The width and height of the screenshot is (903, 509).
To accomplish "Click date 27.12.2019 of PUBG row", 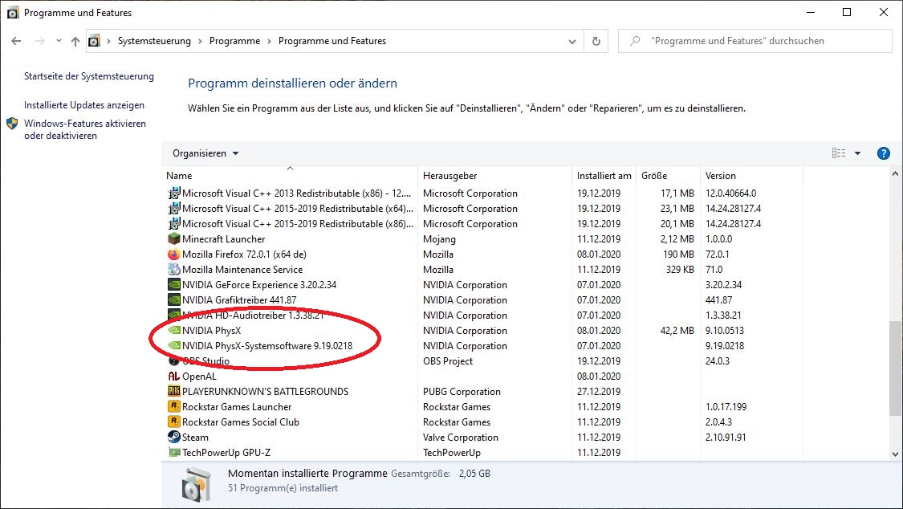I will click(599, 392).
